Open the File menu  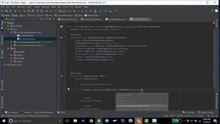click(x=3, y=7)
